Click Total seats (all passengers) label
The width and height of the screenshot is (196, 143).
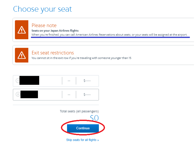79,111
